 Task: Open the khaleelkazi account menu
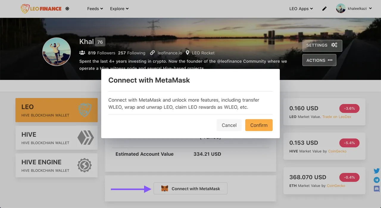click(x=360, y=9)
